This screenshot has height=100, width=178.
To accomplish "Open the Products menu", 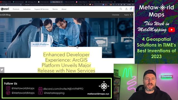I will point(16,9).
